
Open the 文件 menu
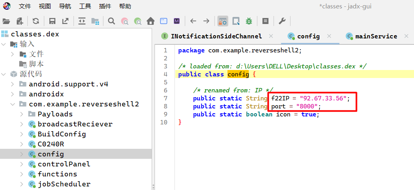[x=25, y=6]
